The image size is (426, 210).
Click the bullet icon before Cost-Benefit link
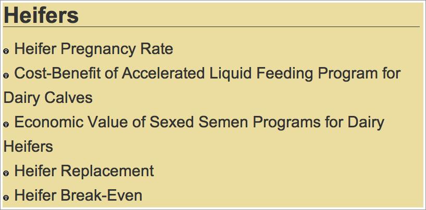6,75
